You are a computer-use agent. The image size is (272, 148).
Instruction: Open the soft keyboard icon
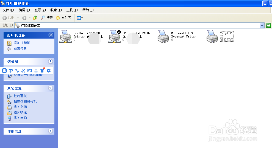(x=30, y=71)
